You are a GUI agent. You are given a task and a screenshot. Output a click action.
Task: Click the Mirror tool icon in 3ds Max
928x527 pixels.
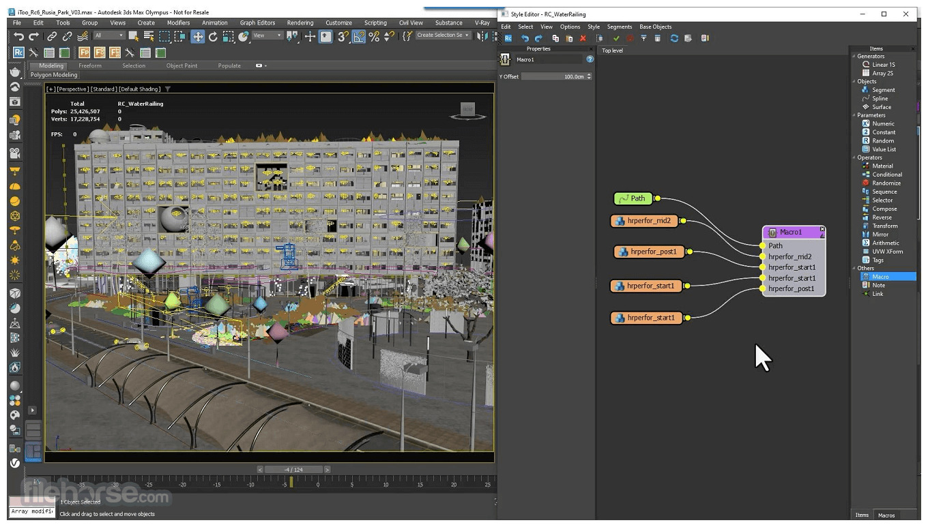point(484,37)
